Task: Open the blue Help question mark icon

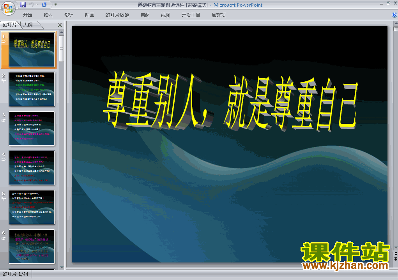Action: (x=394, y=15)
